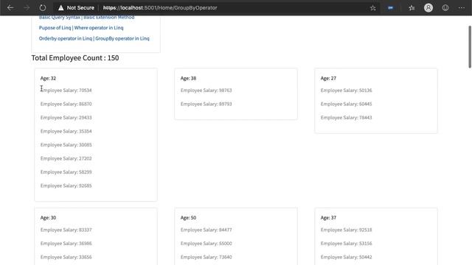
Task: Click the Not Secure warning indicator
Action: pos(76,8)
